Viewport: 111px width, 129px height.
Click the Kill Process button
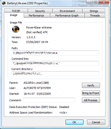tap(91, 100)
